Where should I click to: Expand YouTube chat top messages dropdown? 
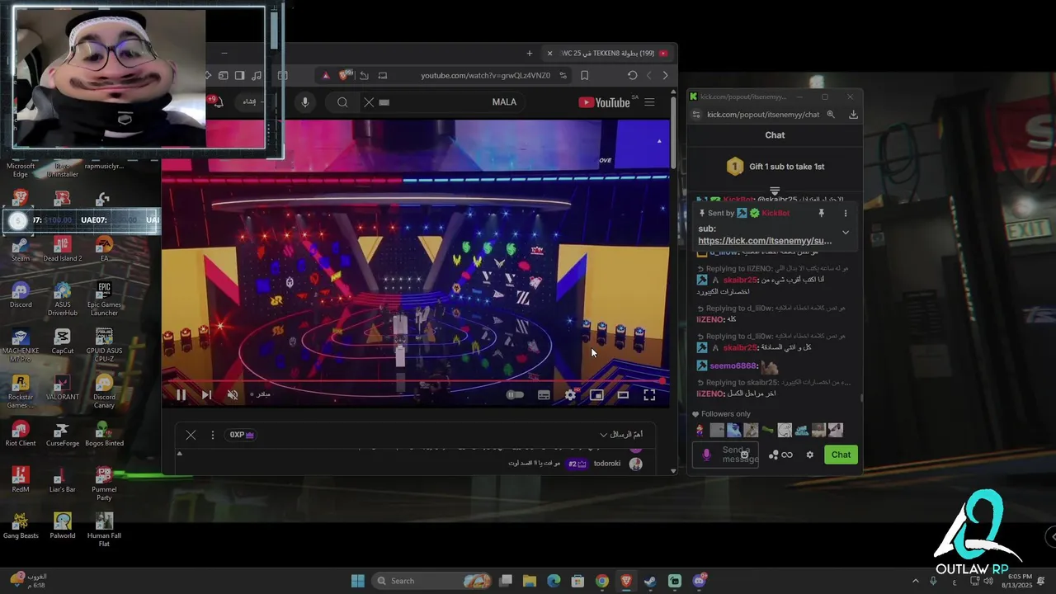tap(623, 435)
